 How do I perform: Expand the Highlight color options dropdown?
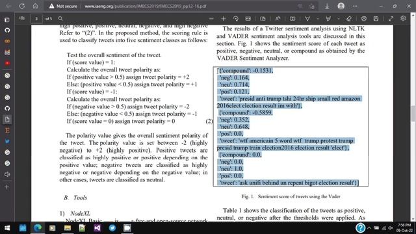click(338, 19)
